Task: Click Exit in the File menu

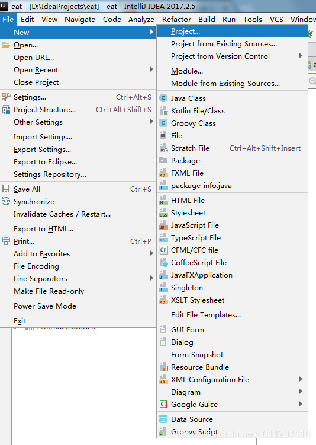Action: coord(78,320)
